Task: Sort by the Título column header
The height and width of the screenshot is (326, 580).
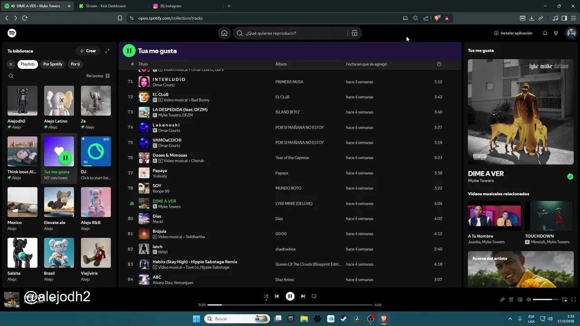Action: (143, 64)
